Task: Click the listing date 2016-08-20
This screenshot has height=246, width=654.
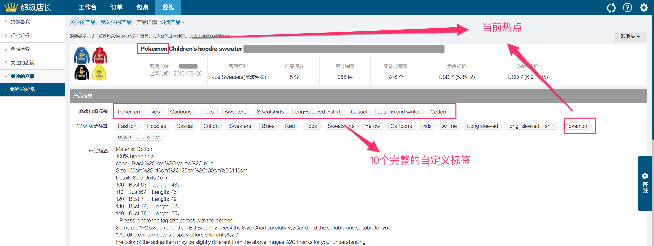Action: (x=188, y=73)
